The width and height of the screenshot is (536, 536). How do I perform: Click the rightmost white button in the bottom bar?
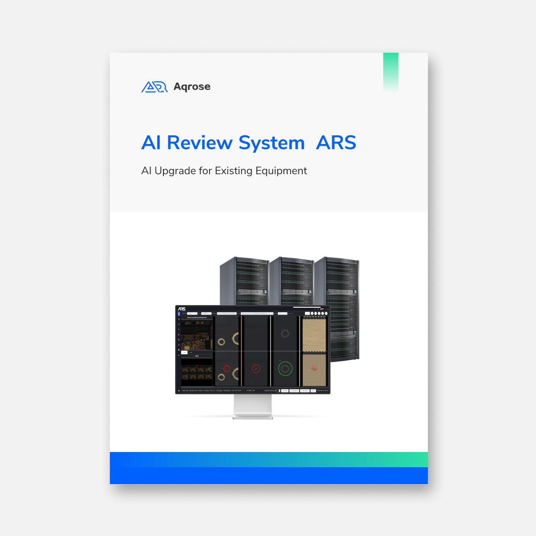click(x=313, y=390)
